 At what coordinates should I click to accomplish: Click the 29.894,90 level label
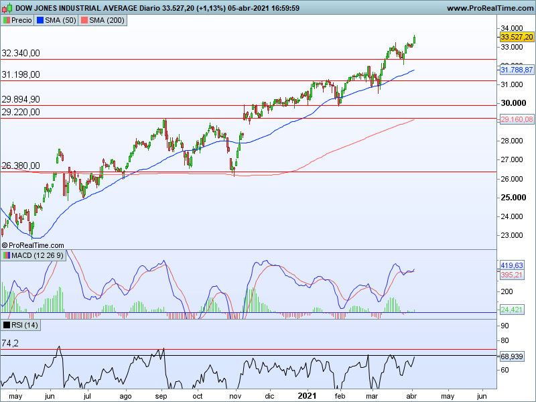point(21,99)
